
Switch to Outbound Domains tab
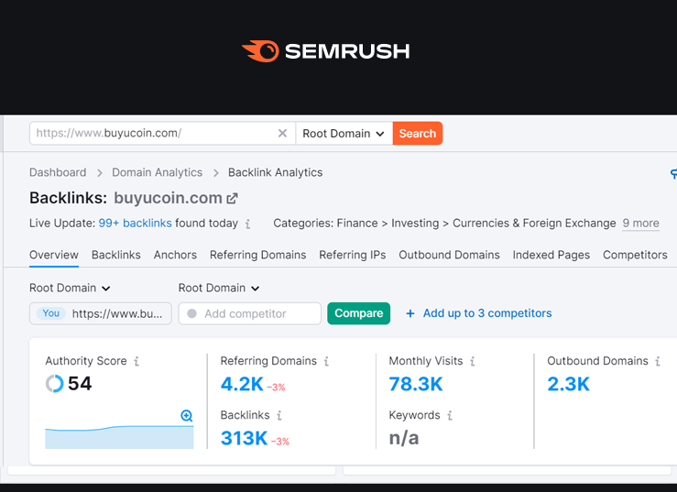(x=449, y=255)
